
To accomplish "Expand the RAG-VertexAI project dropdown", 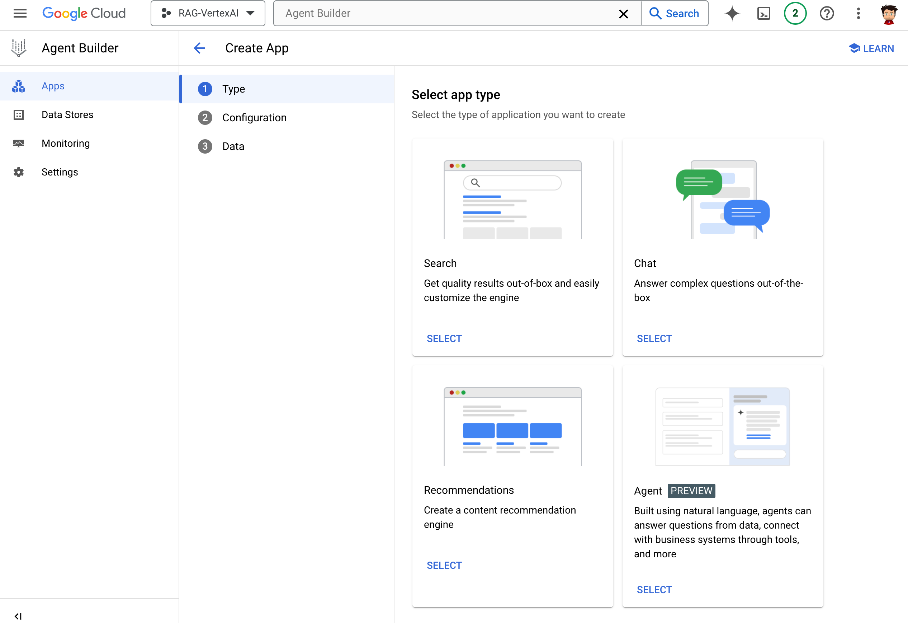I will pos(208,13).
